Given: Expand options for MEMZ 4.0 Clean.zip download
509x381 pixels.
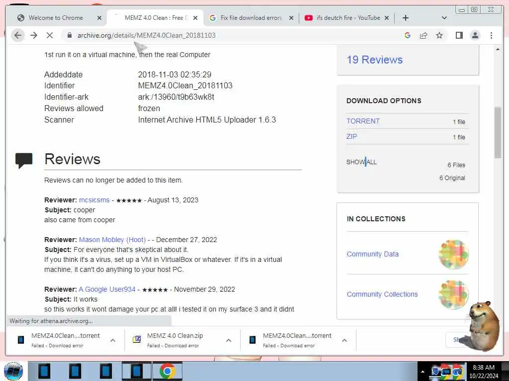Looking at the screenshot, I should coord(229,340).
